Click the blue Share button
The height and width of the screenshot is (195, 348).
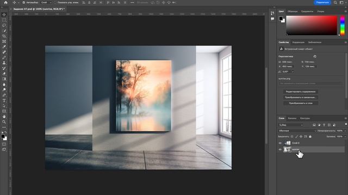tap(322, 2)
